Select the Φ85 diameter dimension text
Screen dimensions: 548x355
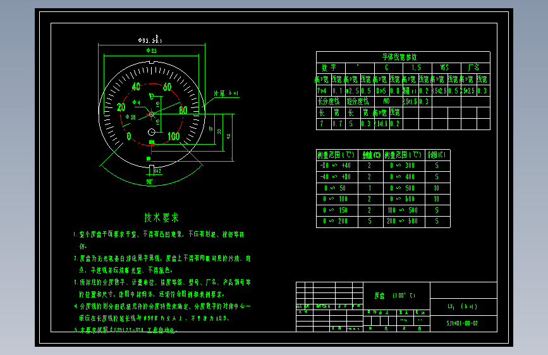click(x=151, y=51)
